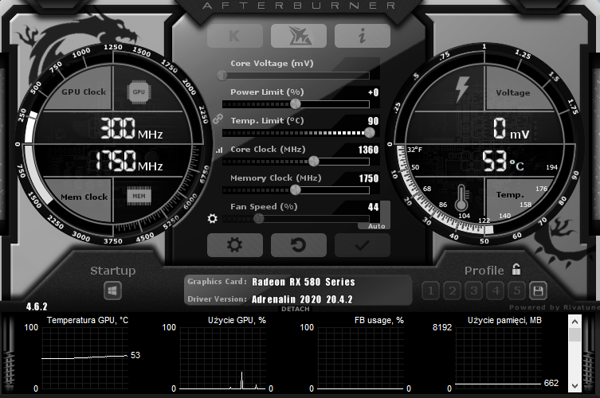Click the Użycie GPU graph
The height and width of the screenshot is (398, 600).
pyautogui.click(x=222, y=358)
